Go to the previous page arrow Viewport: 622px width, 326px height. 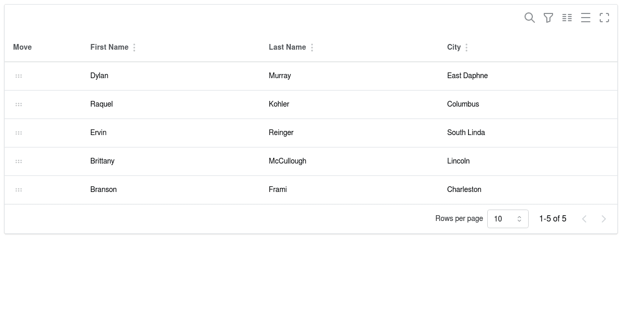coord(584,219)
